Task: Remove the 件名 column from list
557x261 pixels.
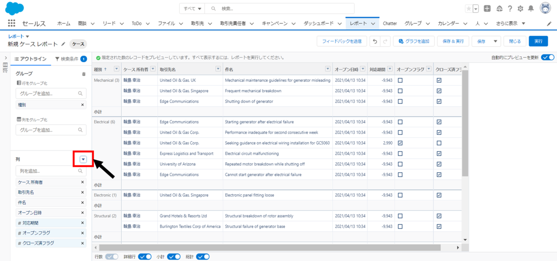Action: coord(82,202)
